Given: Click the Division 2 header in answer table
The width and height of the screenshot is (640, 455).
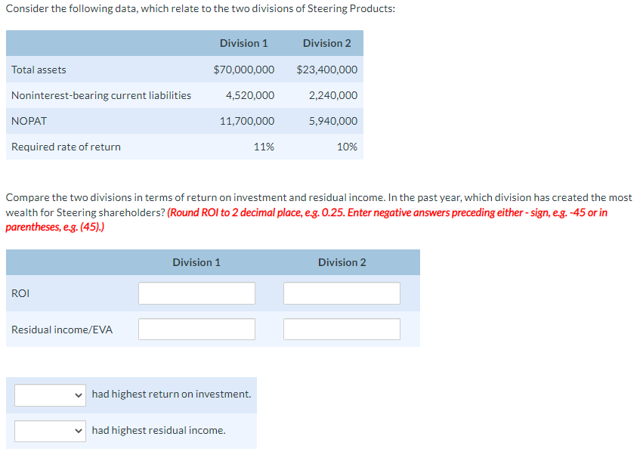Looking at the screenshot, I should (342, 262).
